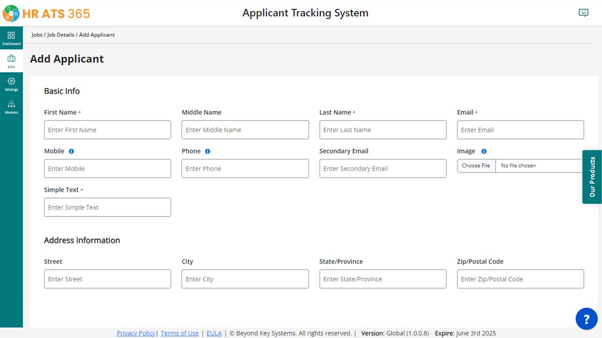Select the Jobs briefcase icon
602x338 pixels.
coord(11,59)
